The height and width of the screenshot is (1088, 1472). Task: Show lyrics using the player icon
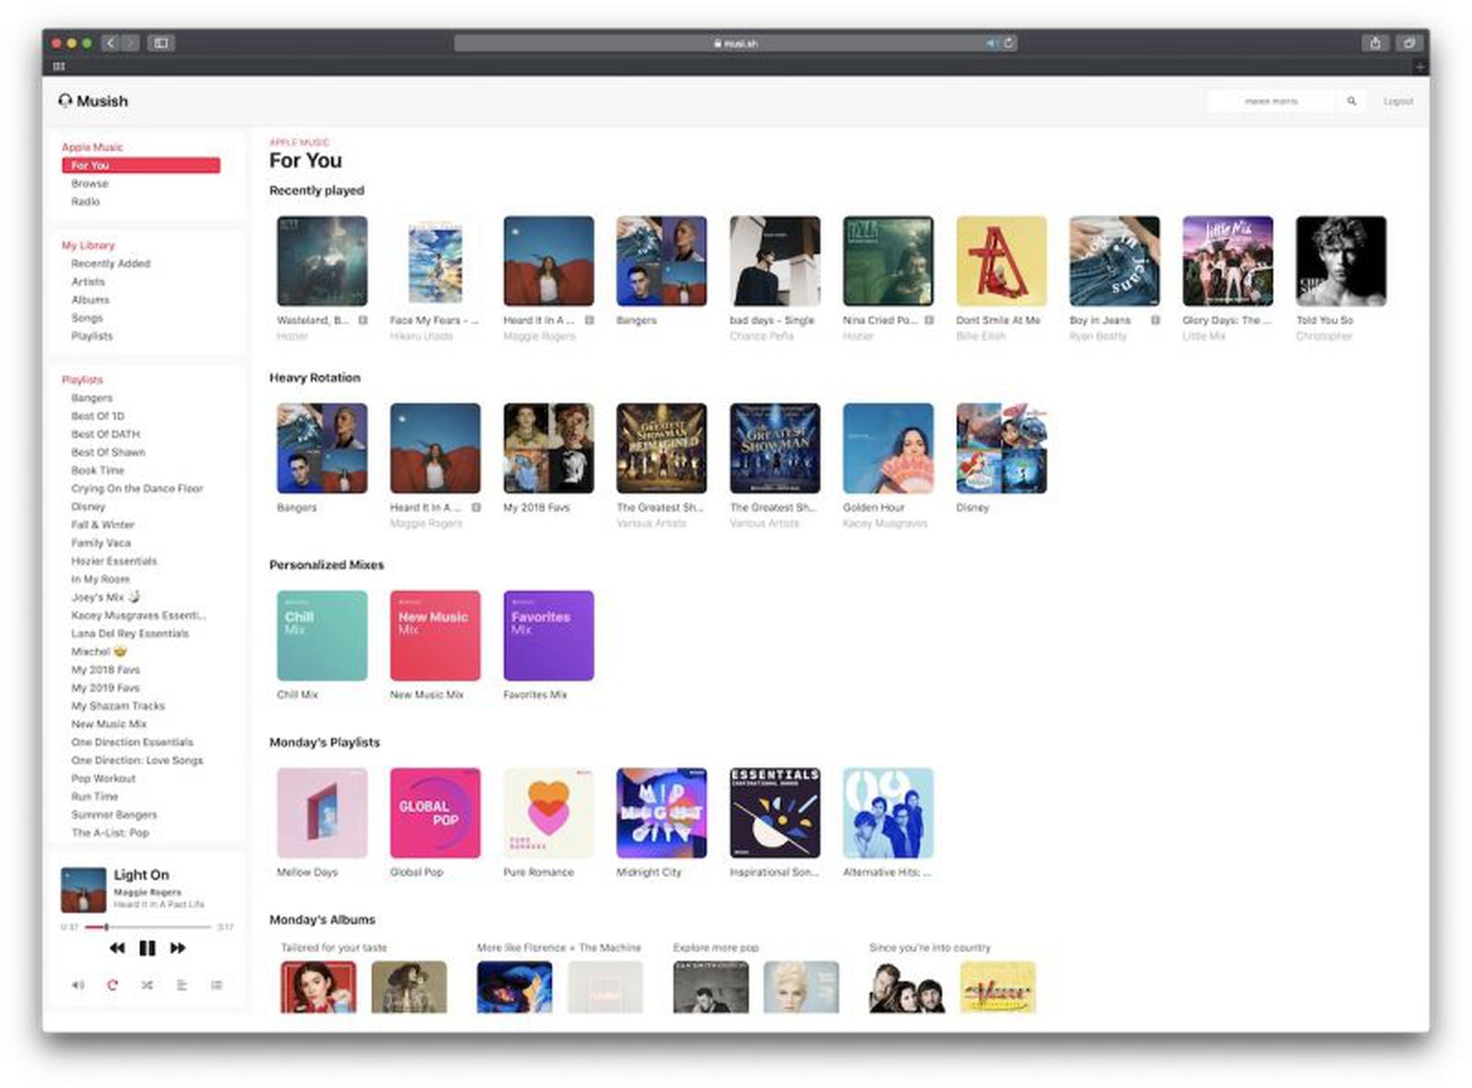click(x=182, y=985)
